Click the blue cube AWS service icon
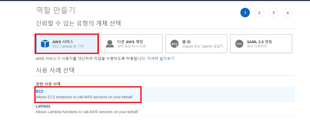This screenshot has width=310, height=121. [45, 44]
